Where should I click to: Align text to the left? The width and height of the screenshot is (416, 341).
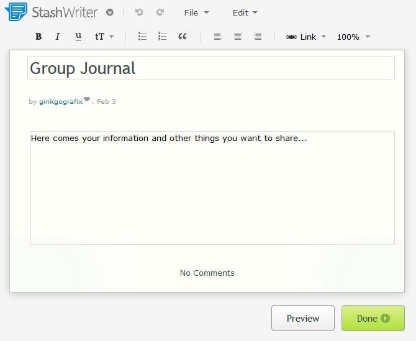pos(217,37)
